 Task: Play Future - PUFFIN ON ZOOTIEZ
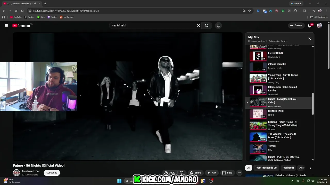278,158
